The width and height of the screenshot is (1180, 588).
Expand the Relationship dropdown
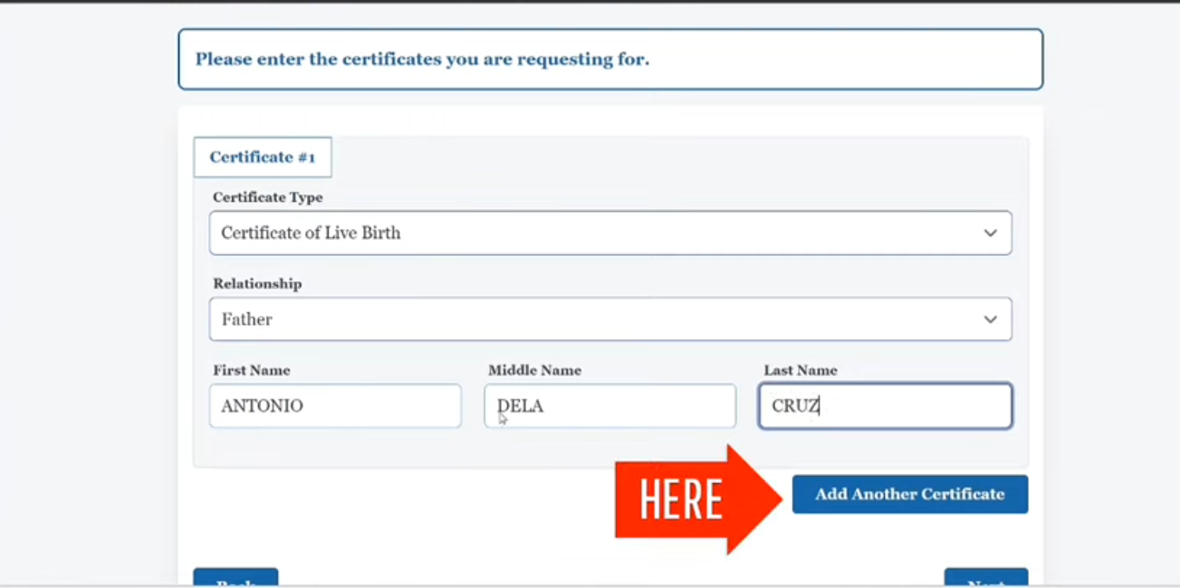tap(610, 318)
